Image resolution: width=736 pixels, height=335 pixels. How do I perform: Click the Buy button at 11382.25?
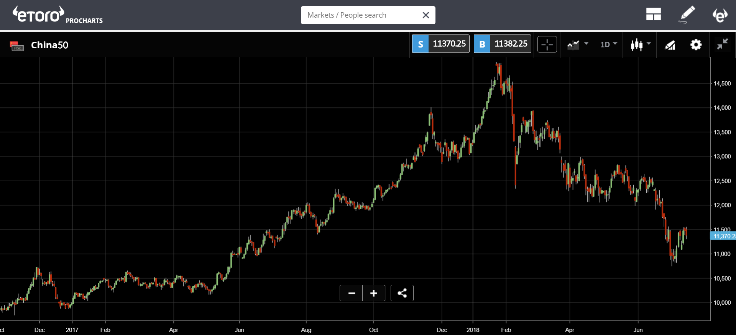502,44
